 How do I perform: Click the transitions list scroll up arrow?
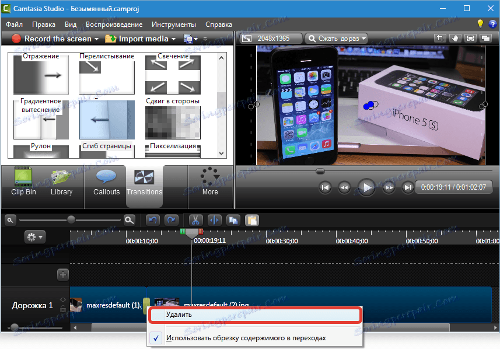(x=222, y=58)
